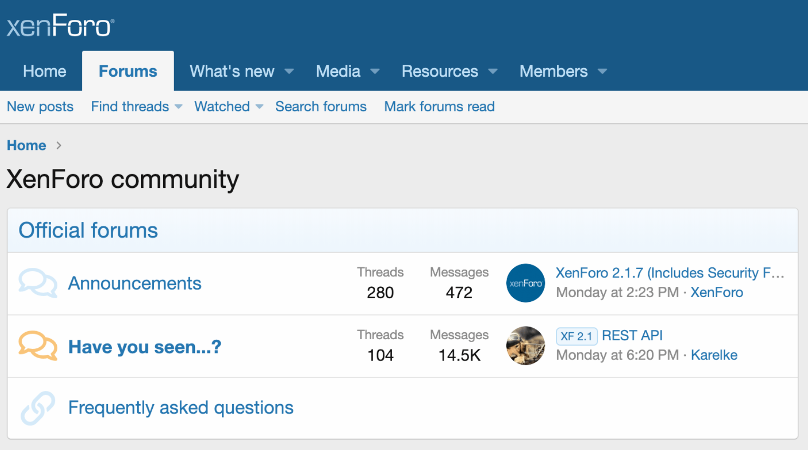
Task: Open the Watched menu
Action: 222,106
